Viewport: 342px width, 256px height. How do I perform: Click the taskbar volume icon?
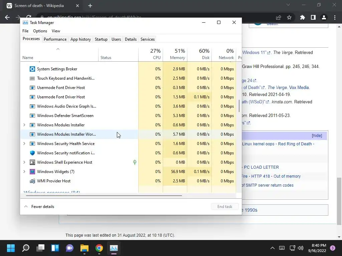(x=301, y=248)
